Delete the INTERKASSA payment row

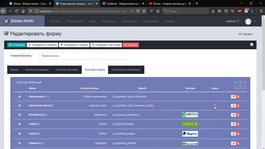pos(238,115)
